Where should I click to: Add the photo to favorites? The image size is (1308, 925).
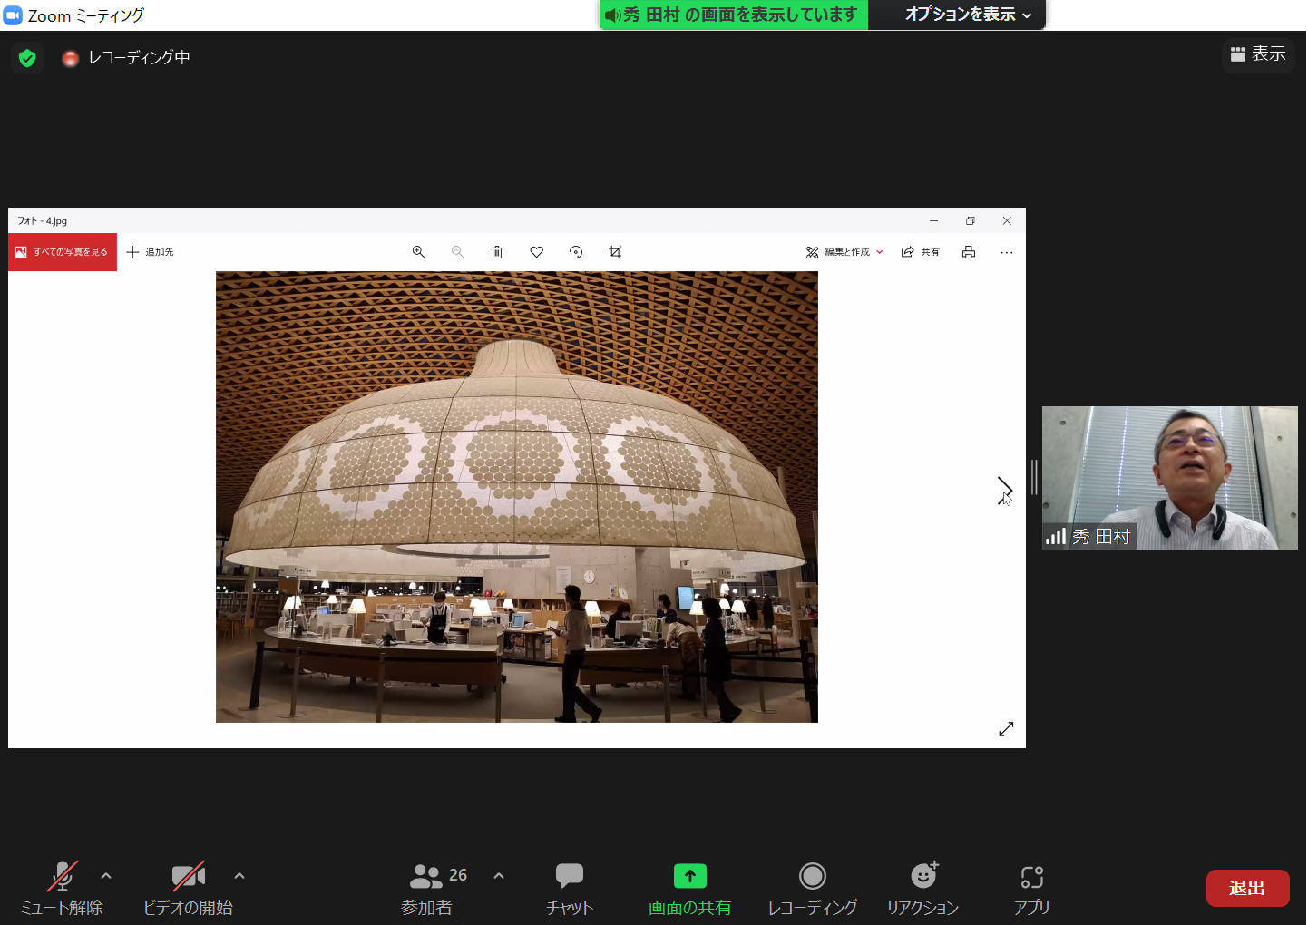(537, 252)
